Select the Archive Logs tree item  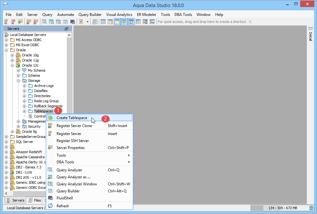pos(44,86)
